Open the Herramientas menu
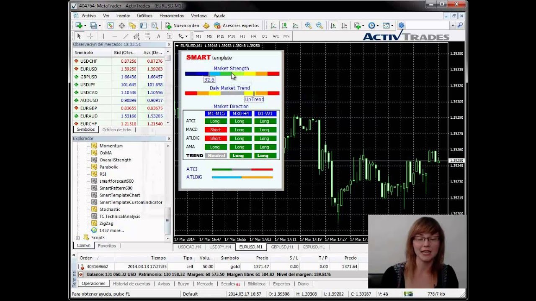The width and height of the screenshot is (536, 301). (x=172, y=15)
